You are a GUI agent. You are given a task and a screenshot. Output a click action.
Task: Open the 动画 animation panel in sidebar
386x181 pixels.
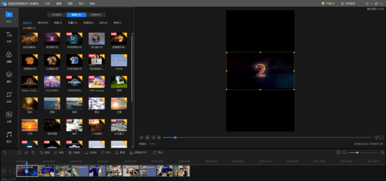pyautogui.click(x=9, y=117)
